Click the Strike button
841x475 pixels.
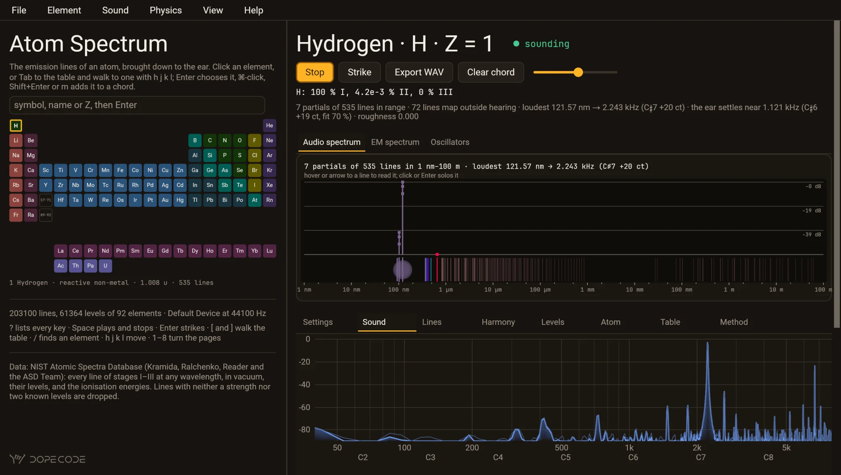(360, 72)
